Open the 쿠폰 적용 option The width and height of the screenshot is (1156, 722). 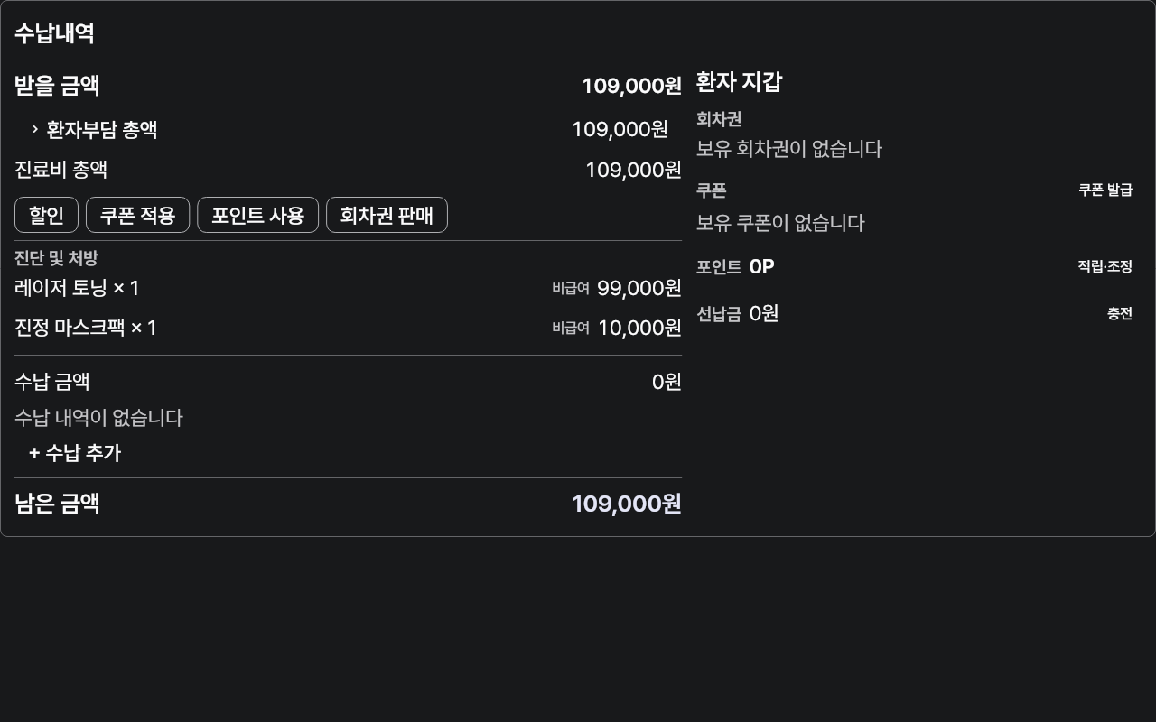pos(137,215)
